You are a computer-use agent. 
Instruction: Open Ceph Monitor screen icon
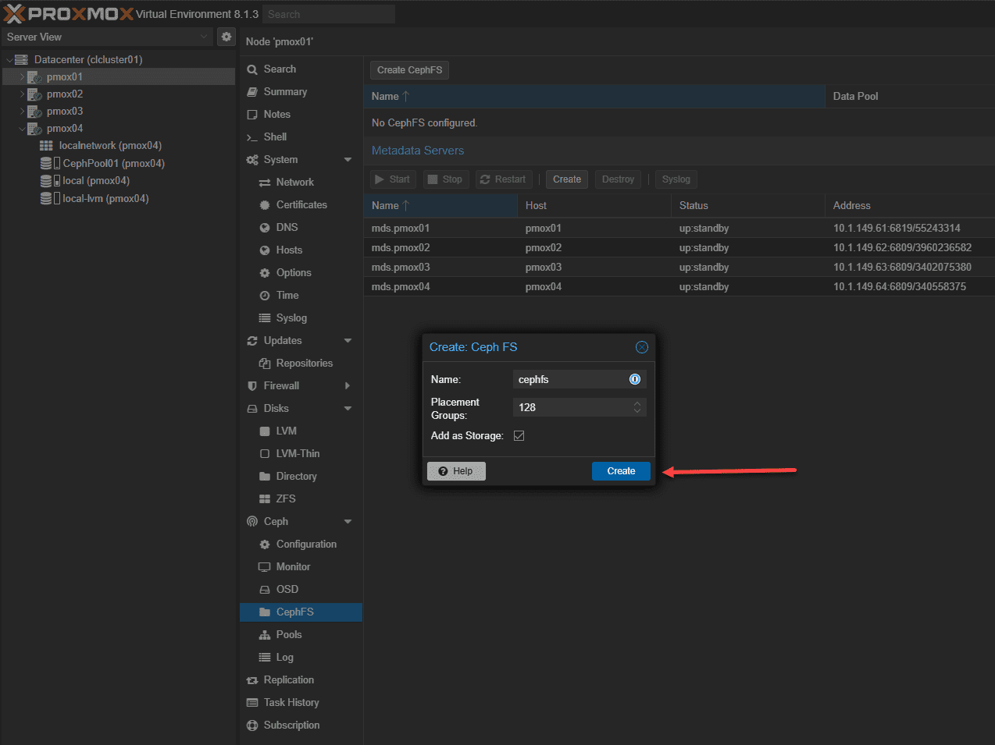click(x=265, y=567)
